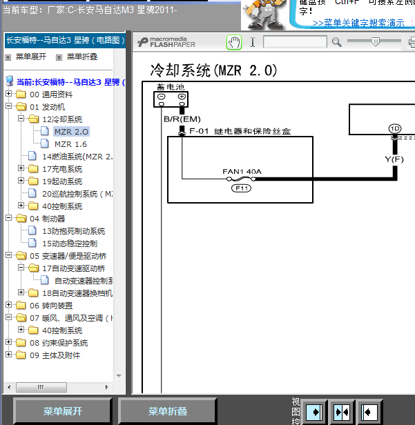This screenshot has height=425, width=415.
Task: Click the view control right-arrow panel icon
Action: click(x=313, y=412)
